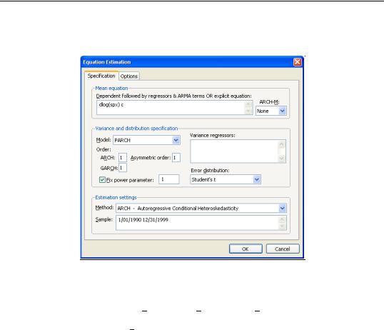Toggle the Fix power parameter checkbox
The image size is (384, 330).
102,180
